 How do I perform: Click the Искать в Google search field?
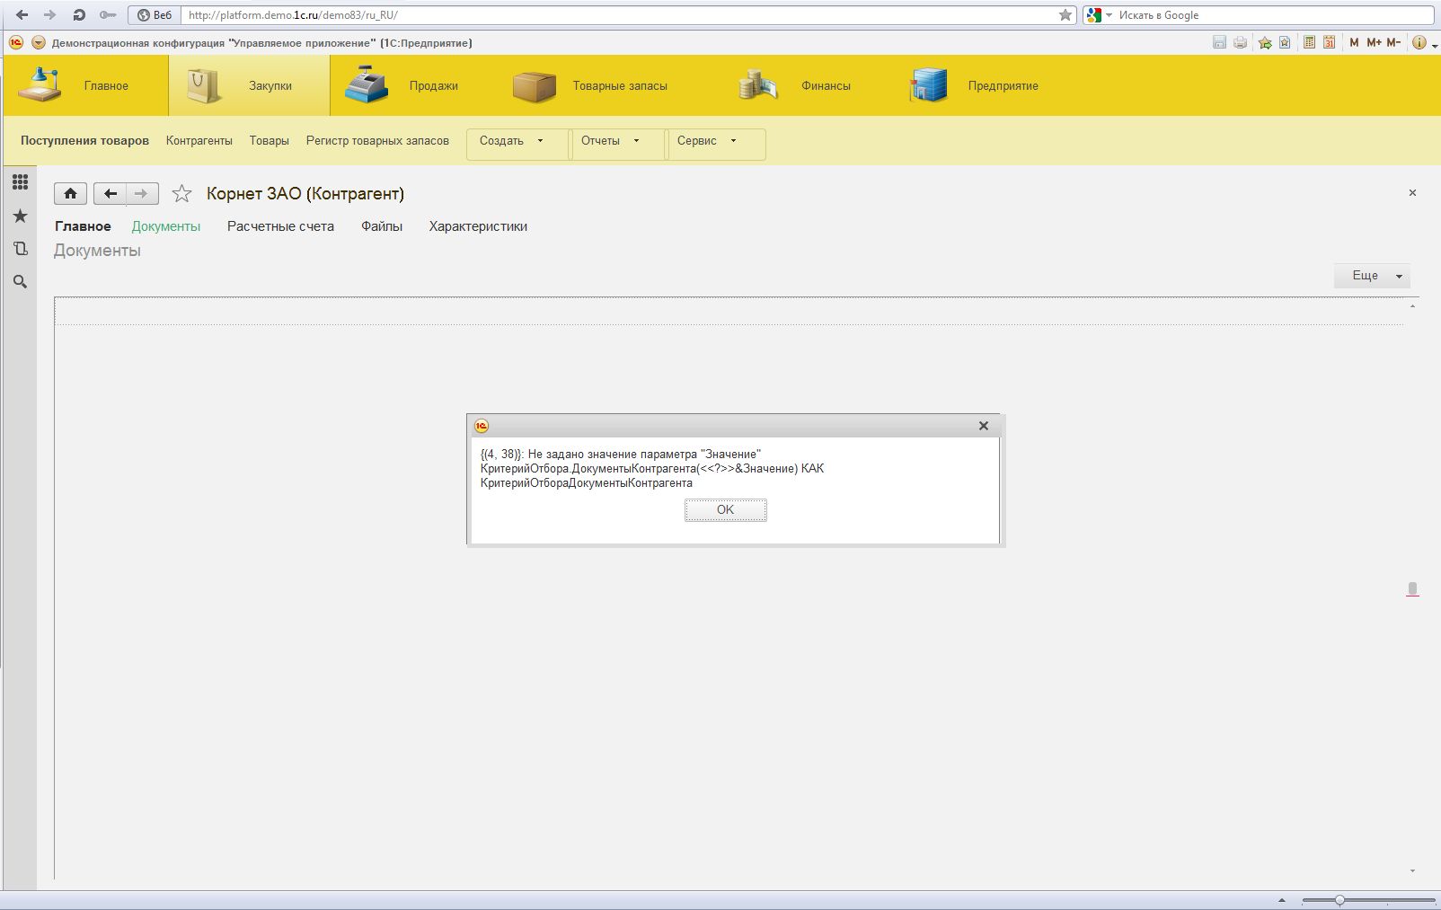[1274, 14]
